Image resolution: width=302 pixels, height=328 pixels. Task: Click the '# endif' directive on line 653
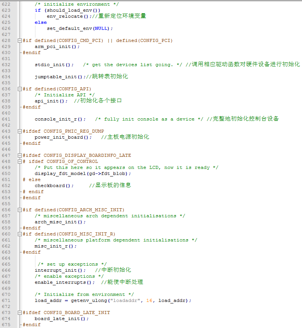(x=33, y=192)
